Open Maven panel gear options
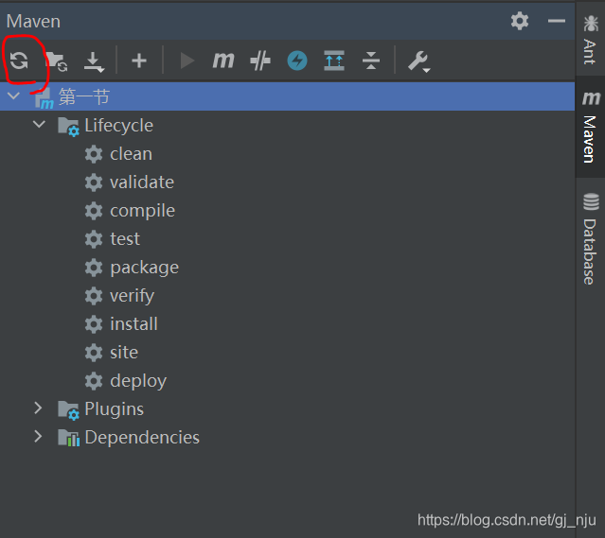This screenshot has width=605, height=538. pyautogui.click(x=520, y=21)
